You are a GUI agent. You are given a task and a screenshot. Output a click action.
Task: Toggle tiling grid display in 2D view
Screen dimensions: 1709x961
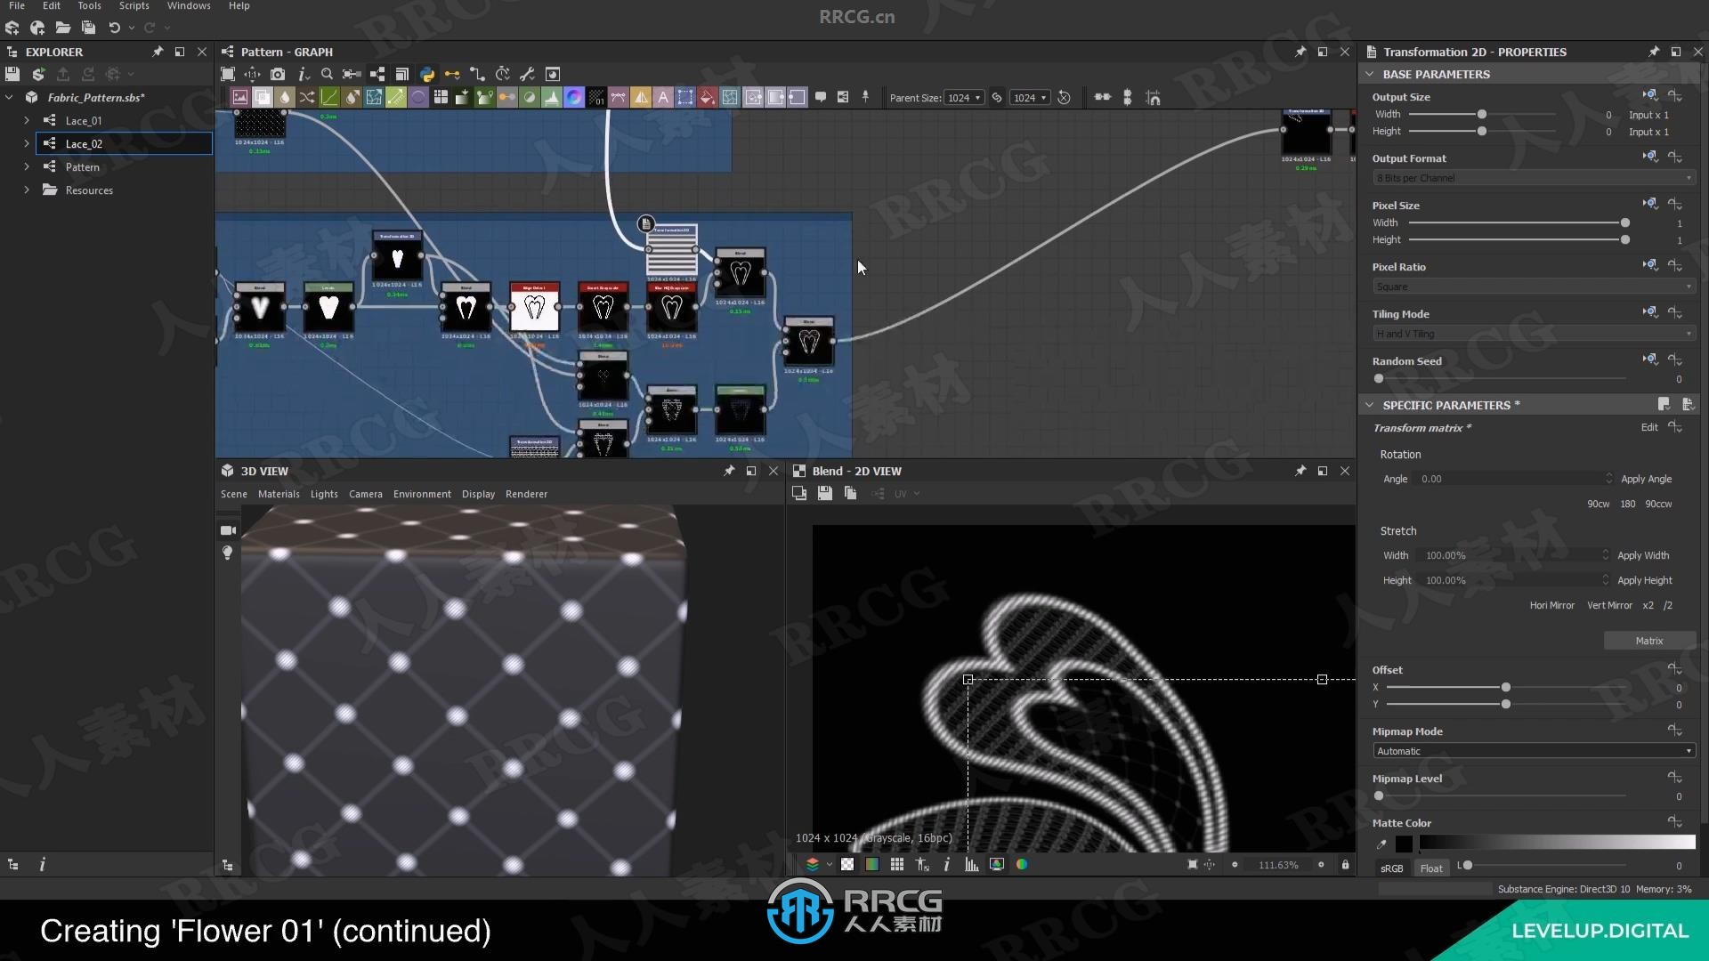pyautogui.click(x=897, y=864)
